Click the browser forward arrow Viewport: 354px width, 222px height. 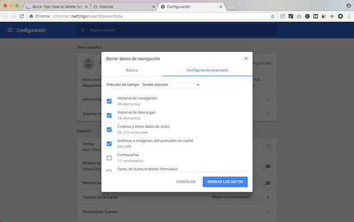pos(14,17)
